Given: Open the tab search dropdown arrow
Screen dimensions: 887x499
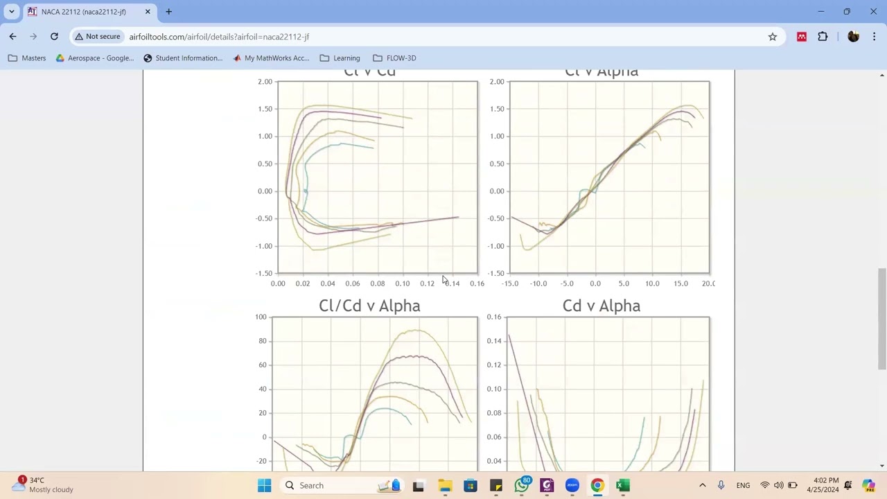Looking at the screenshot, I should pos(11,12).
